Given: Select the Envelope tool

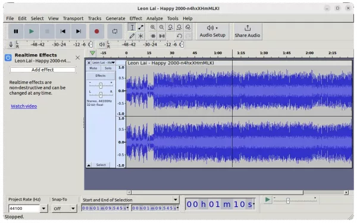Looking at the screenshot, I should (x=140, y=27).
